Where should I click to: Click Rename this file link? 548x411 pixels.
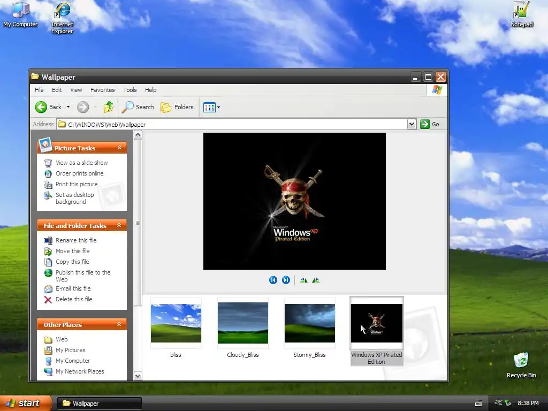click(x=76, y=240)
